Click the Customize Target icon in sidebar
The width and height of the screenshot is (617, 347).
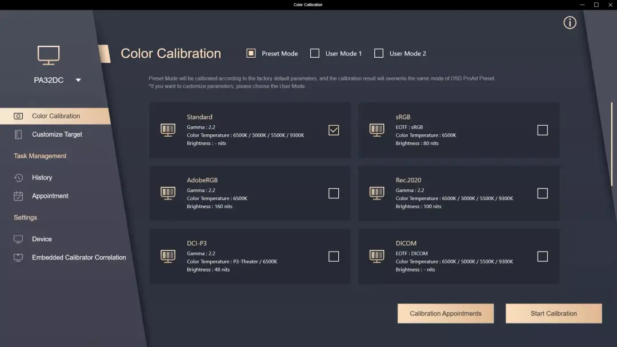click(x=18, y=134)
